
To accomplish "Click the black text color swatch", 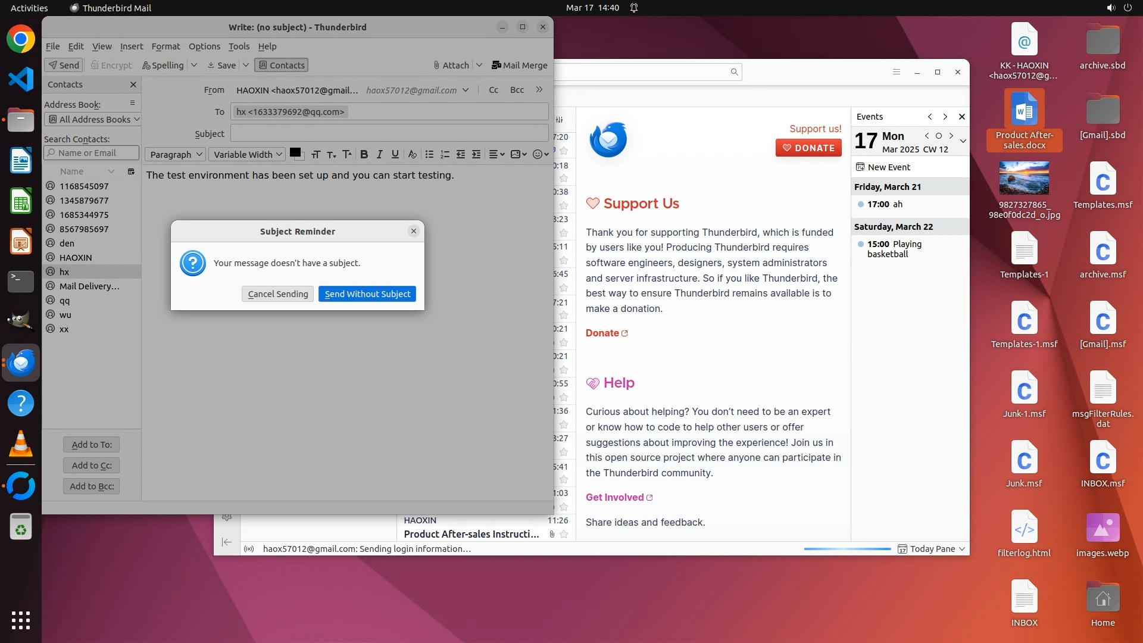I will point(295,152).
